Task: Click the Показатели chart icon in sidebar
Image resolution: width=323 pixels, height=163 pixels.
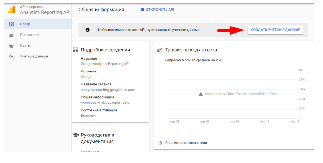Action: point(11,35)
